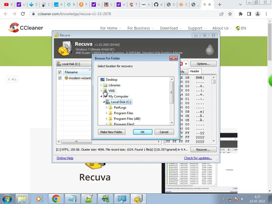Open Chrome from the taskbar

tap(56, 199)
